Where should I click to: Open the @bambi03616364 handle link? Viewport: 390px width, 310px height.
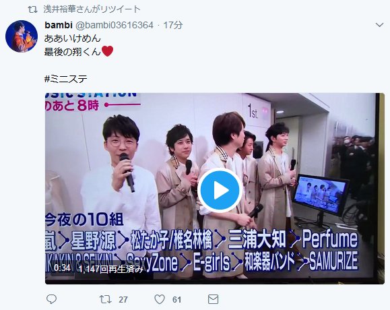pos(114,25)
